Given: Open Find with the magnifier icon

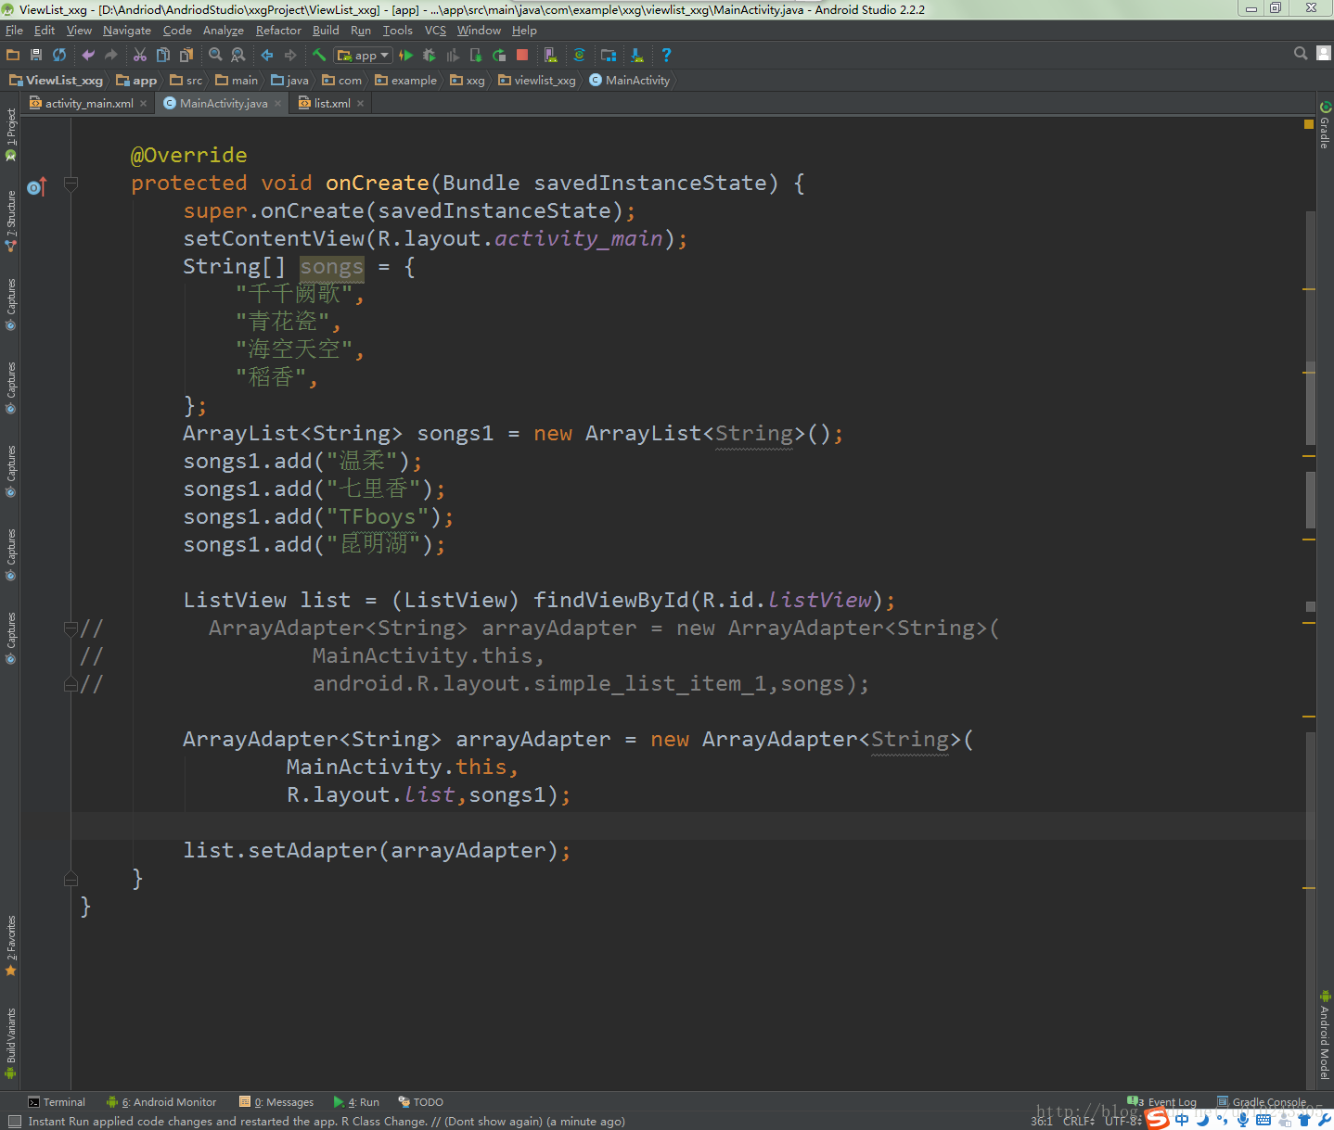Looking at the screenshot, I should pos(215,55).
